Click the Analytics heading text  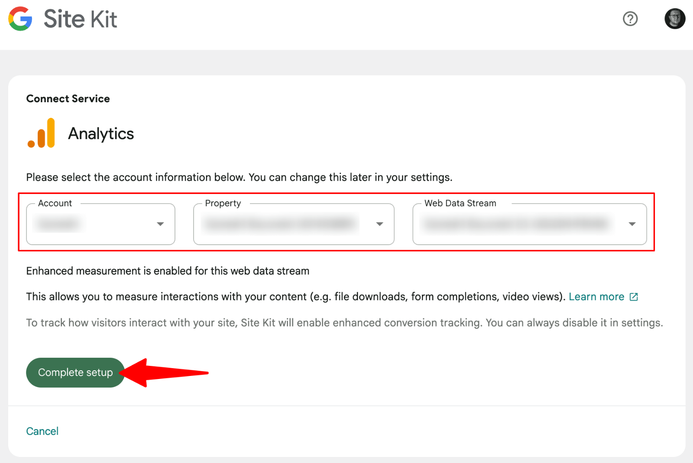(101, 134)
